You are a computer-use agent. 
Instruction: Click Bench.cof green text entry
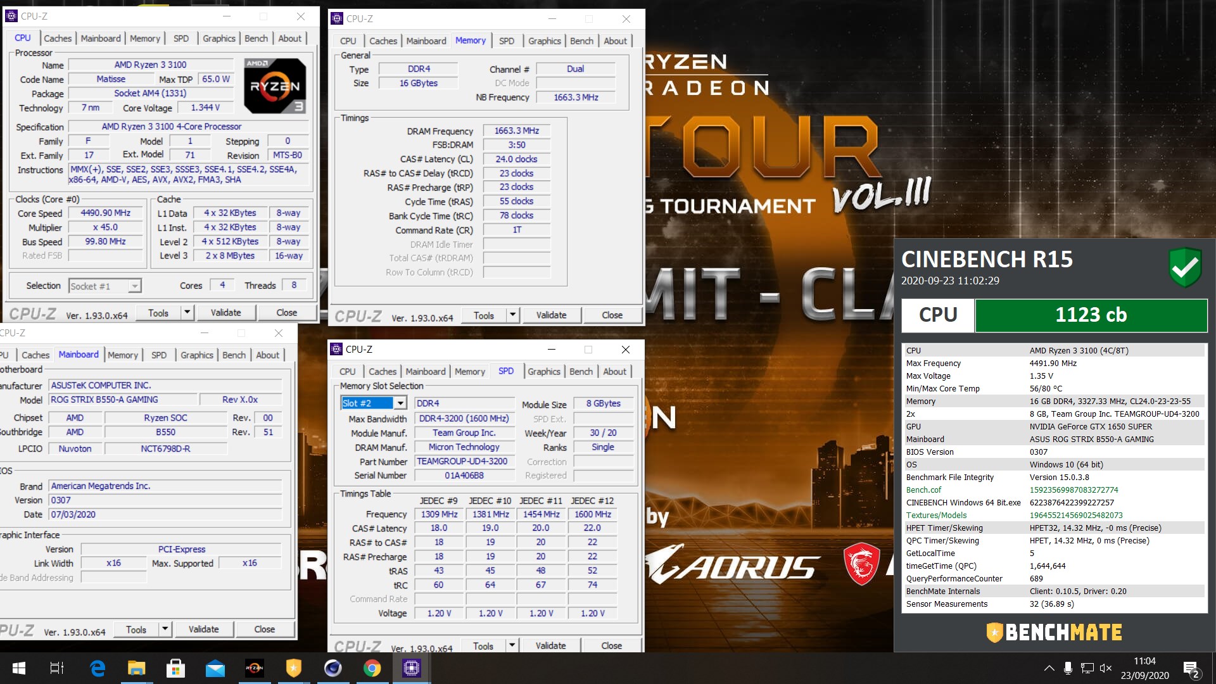click(923, 490)
